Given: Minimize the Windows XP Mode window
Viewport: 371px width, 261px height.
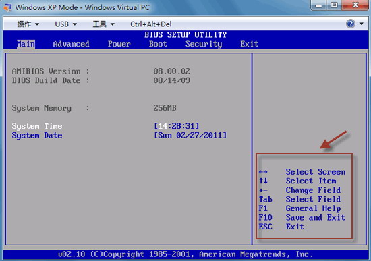Looking at the screenshot, I should [x=318, y=5].
